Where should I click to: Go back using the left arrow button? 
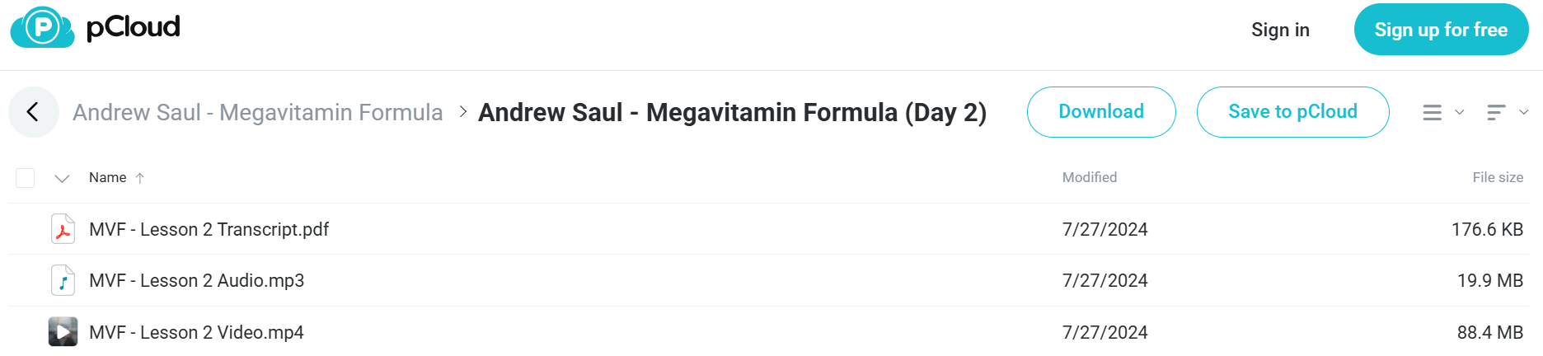[34, 112]
